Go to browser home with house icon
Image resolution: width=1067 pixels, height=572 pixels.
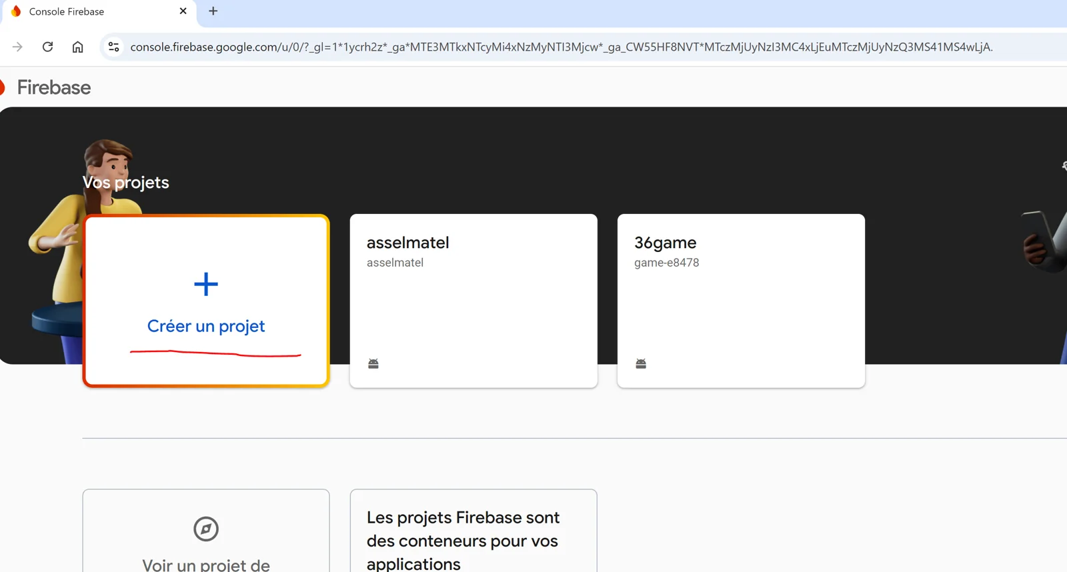78,47
